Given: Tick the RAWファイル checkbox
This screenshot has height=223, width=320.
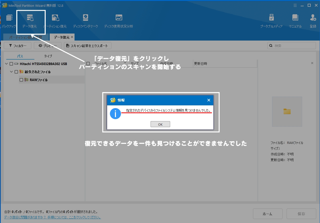Looking at the screenshot, I should pyautogui.click(x=21, y=80).
